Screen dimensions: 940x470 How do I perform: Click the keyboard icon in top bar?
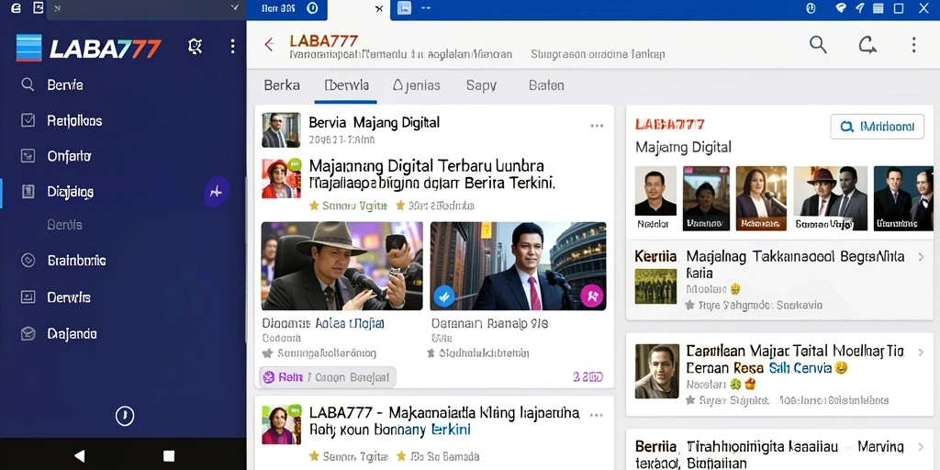[878, 7]
